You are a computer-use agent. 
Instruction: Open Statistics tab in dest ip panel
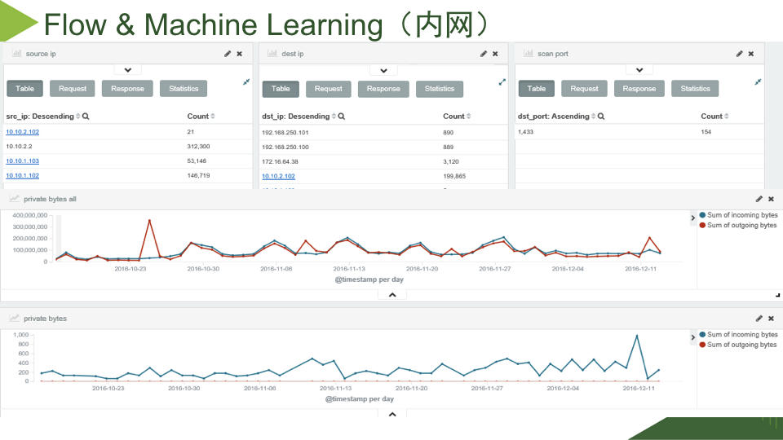click(440, 88)
